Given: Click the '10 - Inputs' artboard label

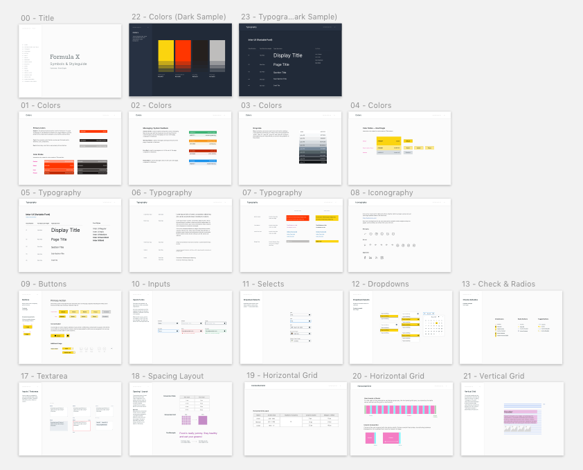Looking at the screenshot, I should pyautogui.click(x=150, y=284).
